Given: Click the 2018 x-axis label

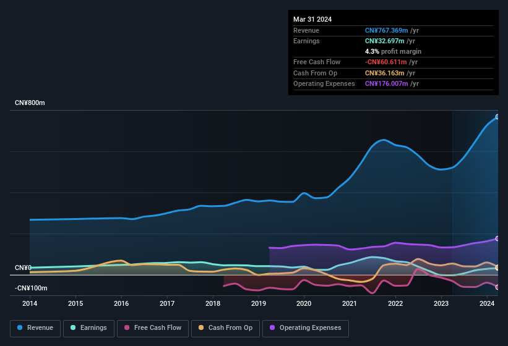Looking at the screenshot, I should coord(212,303).
